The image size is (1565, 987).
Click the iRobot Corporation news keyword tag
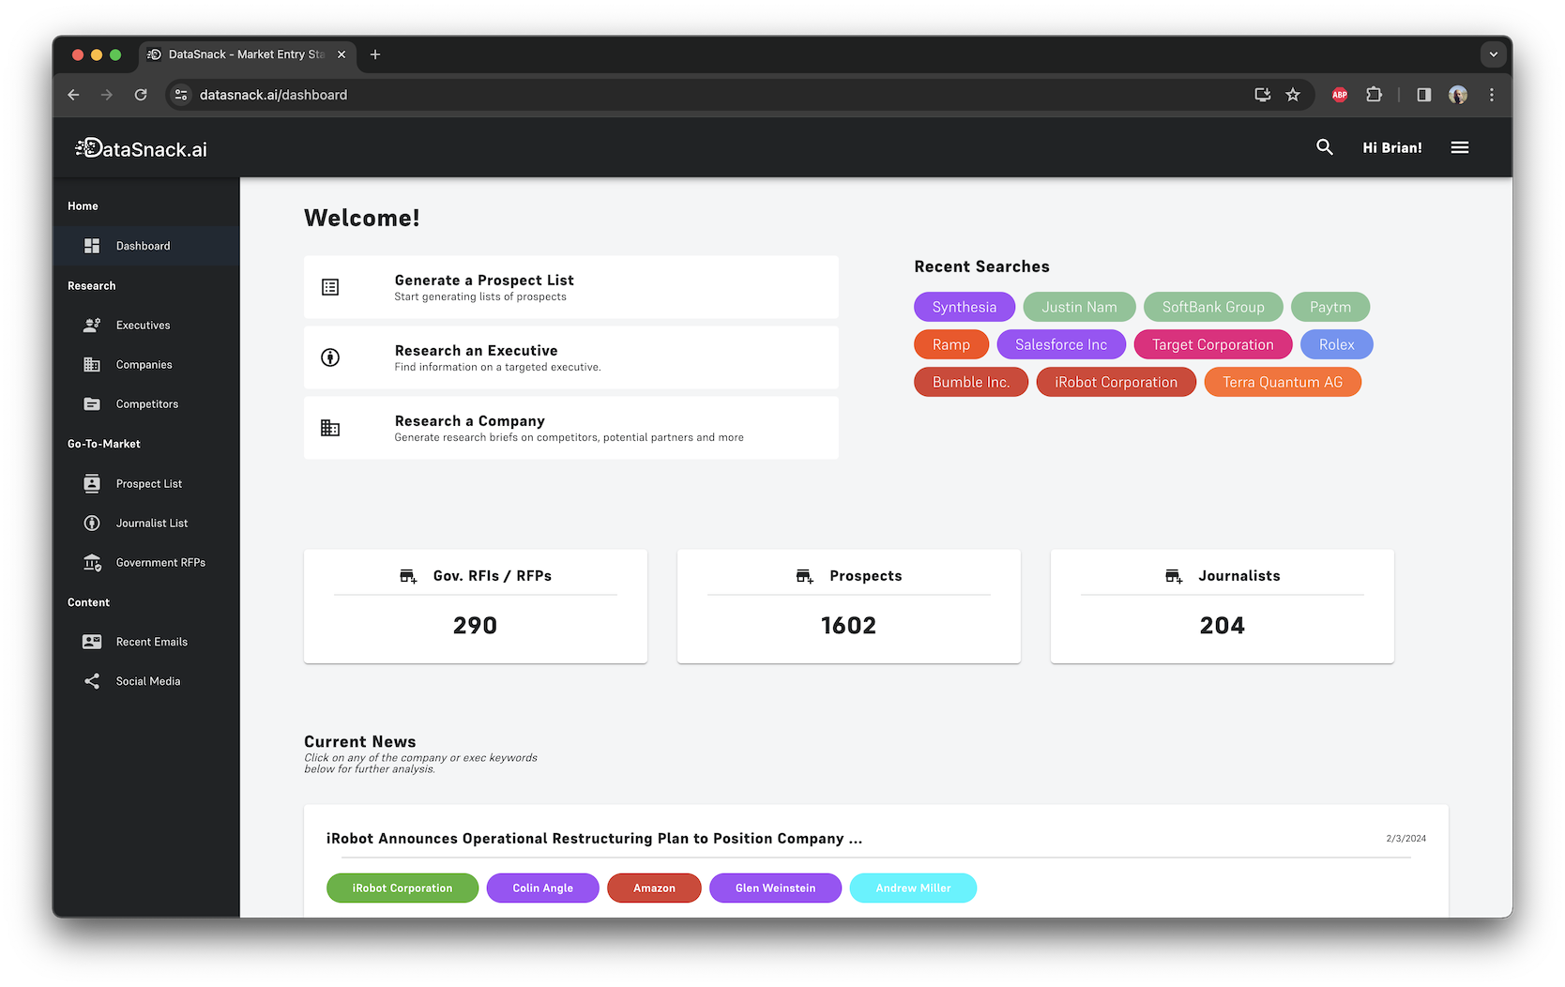(x=403, y=888)
